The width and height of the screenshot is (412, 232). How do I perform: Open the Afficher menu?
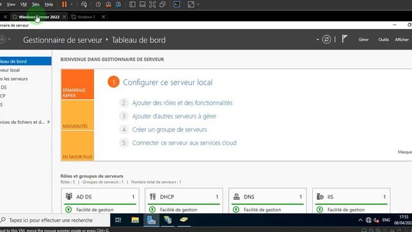tap(402, 39)
